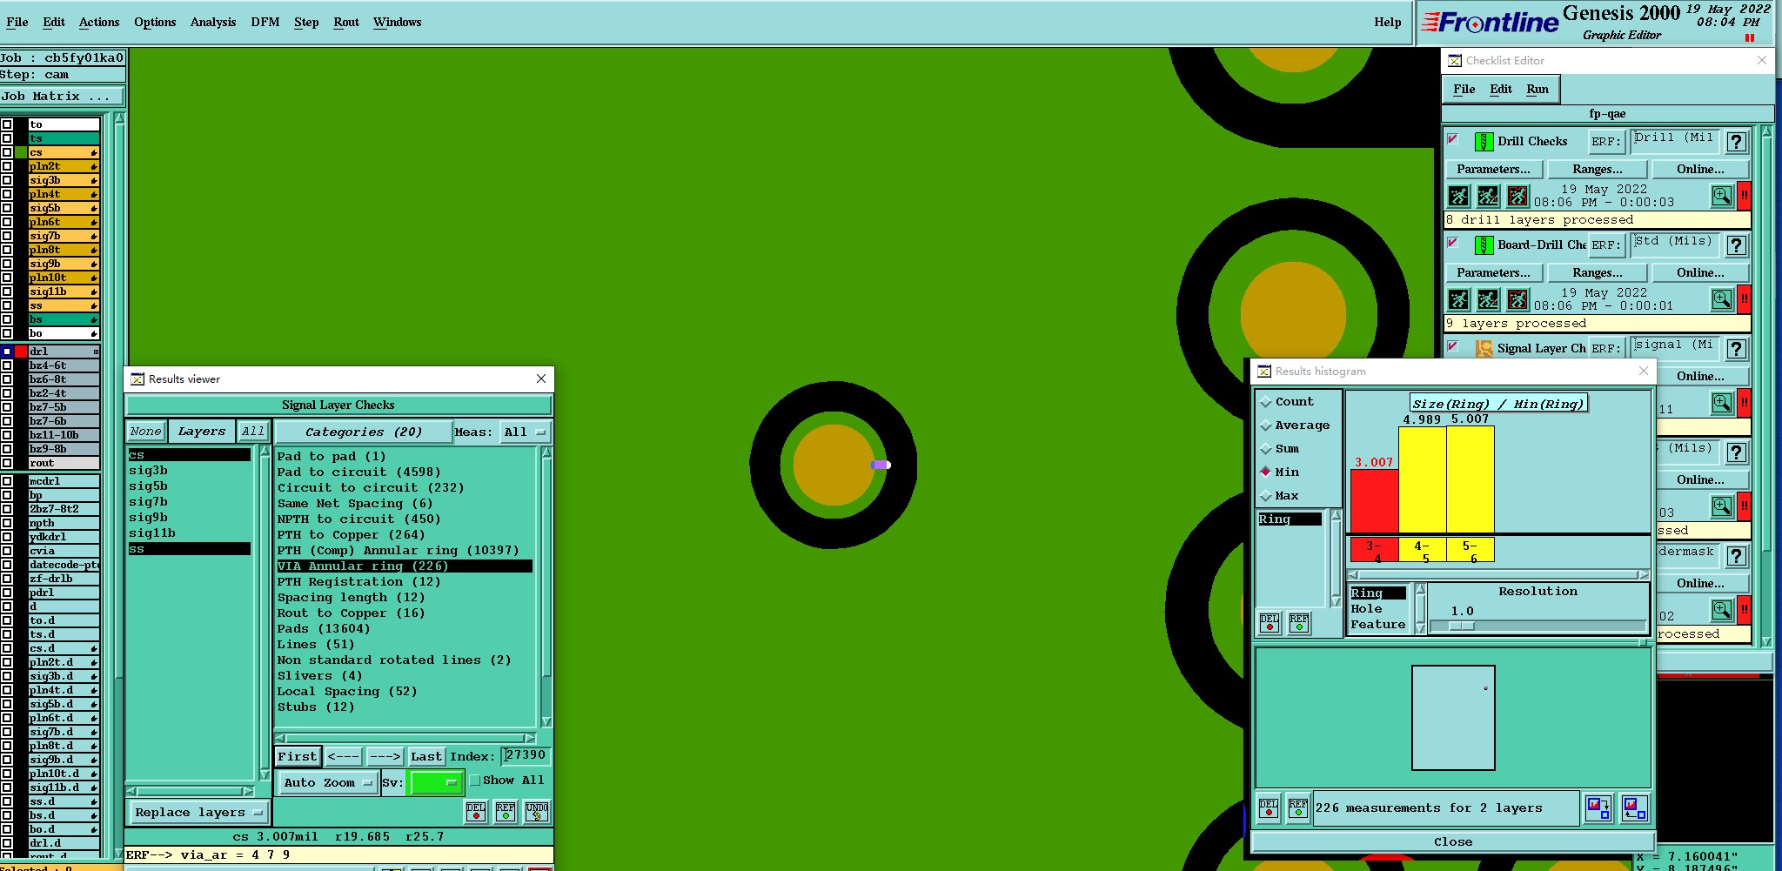Viewport: 1782px width, 871px height.
Task: Click First button in Results viewer
Action: [298, 757]
